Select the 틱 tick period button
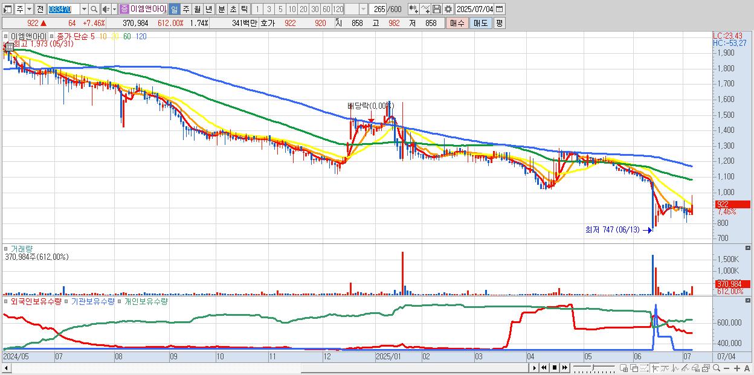This screenshot has width=754, height=375. tap(244, 9)
